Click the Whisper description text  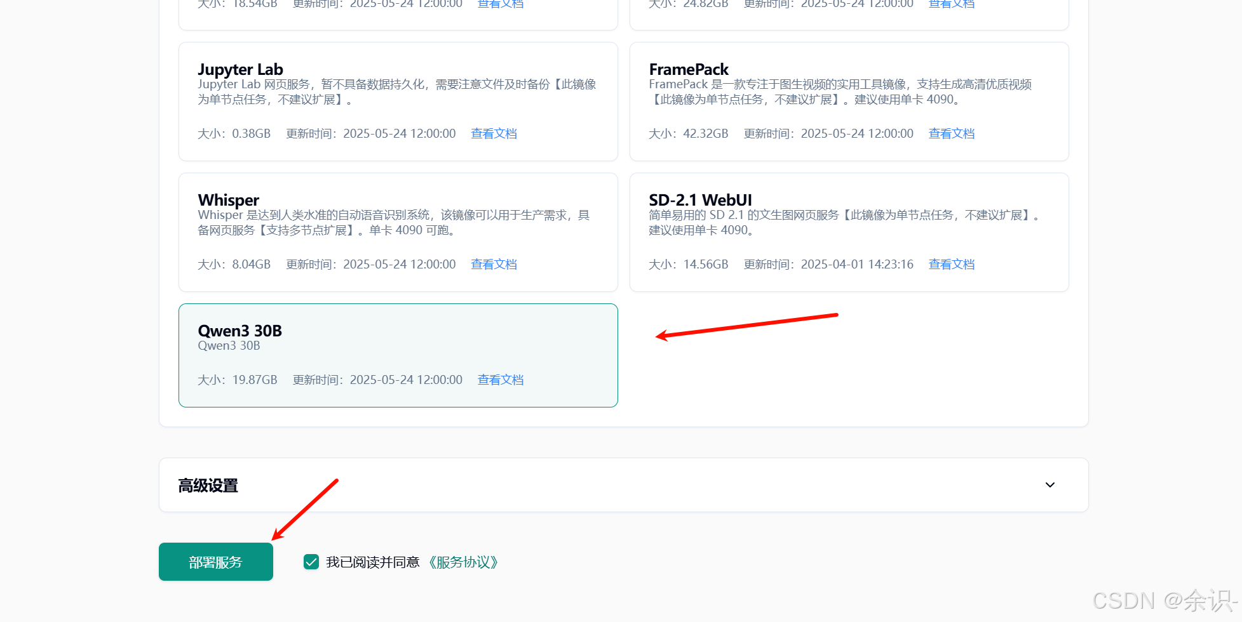click(x=394, y=223)
